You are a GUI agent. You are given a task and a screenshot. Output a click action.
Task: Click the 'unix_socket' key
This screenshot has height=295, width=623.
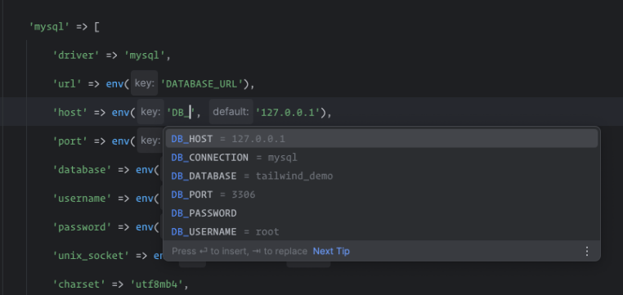coord(91,255)
